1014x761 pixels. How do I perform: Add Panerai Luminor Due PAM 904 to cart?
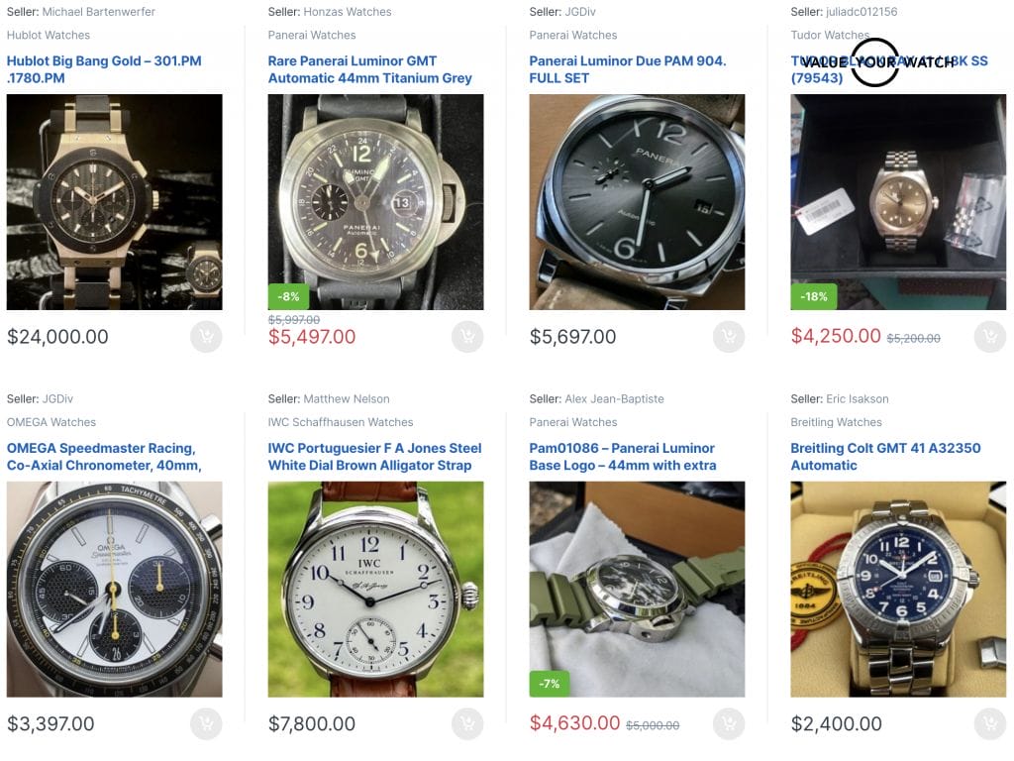click(729, 337)
